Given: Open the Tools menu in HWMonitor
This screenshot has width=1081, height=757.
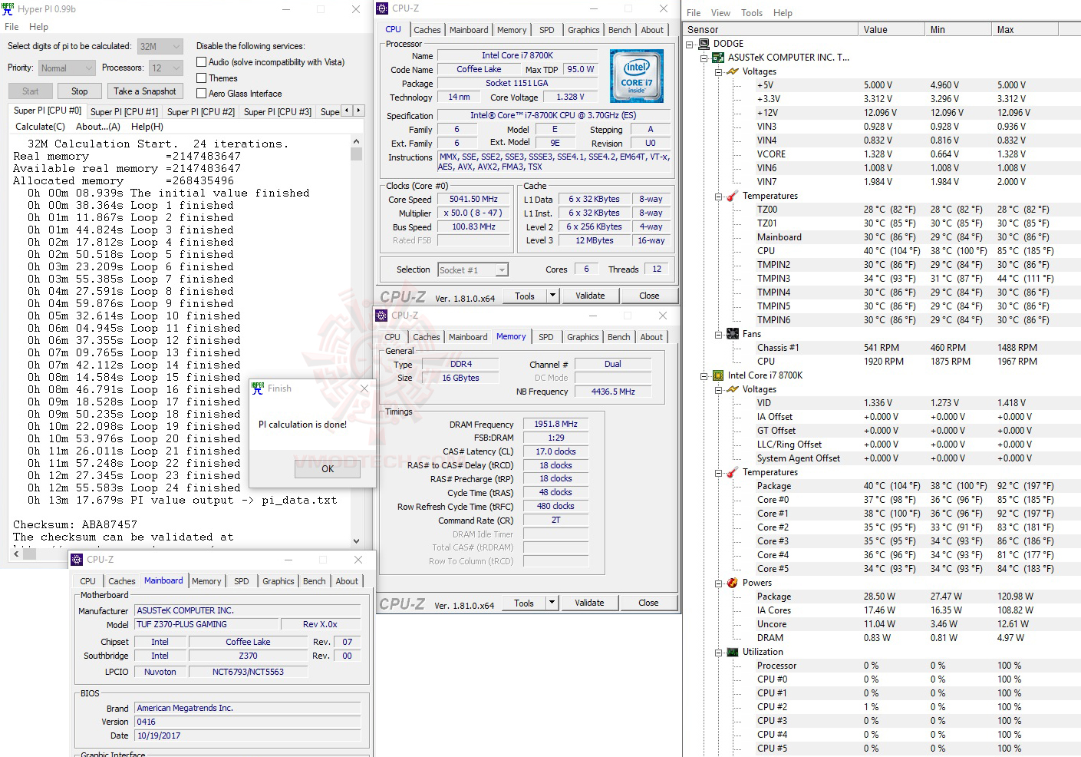Looking at the screenshot, I should 751,12.
